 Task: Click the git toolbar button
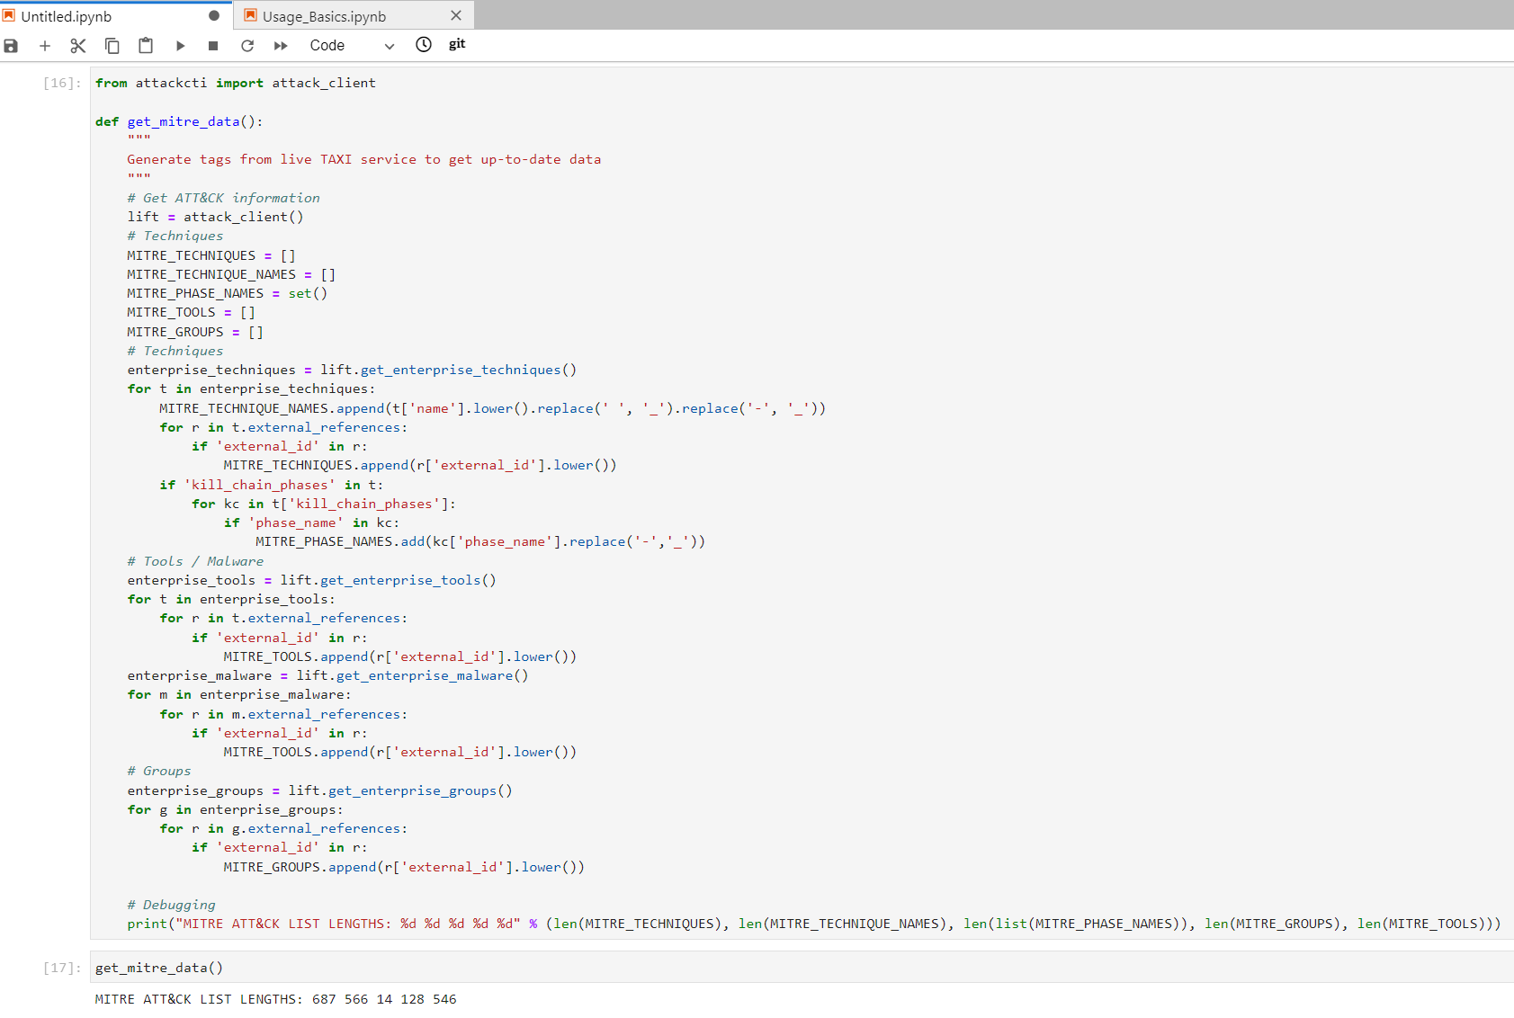(457, 45)
